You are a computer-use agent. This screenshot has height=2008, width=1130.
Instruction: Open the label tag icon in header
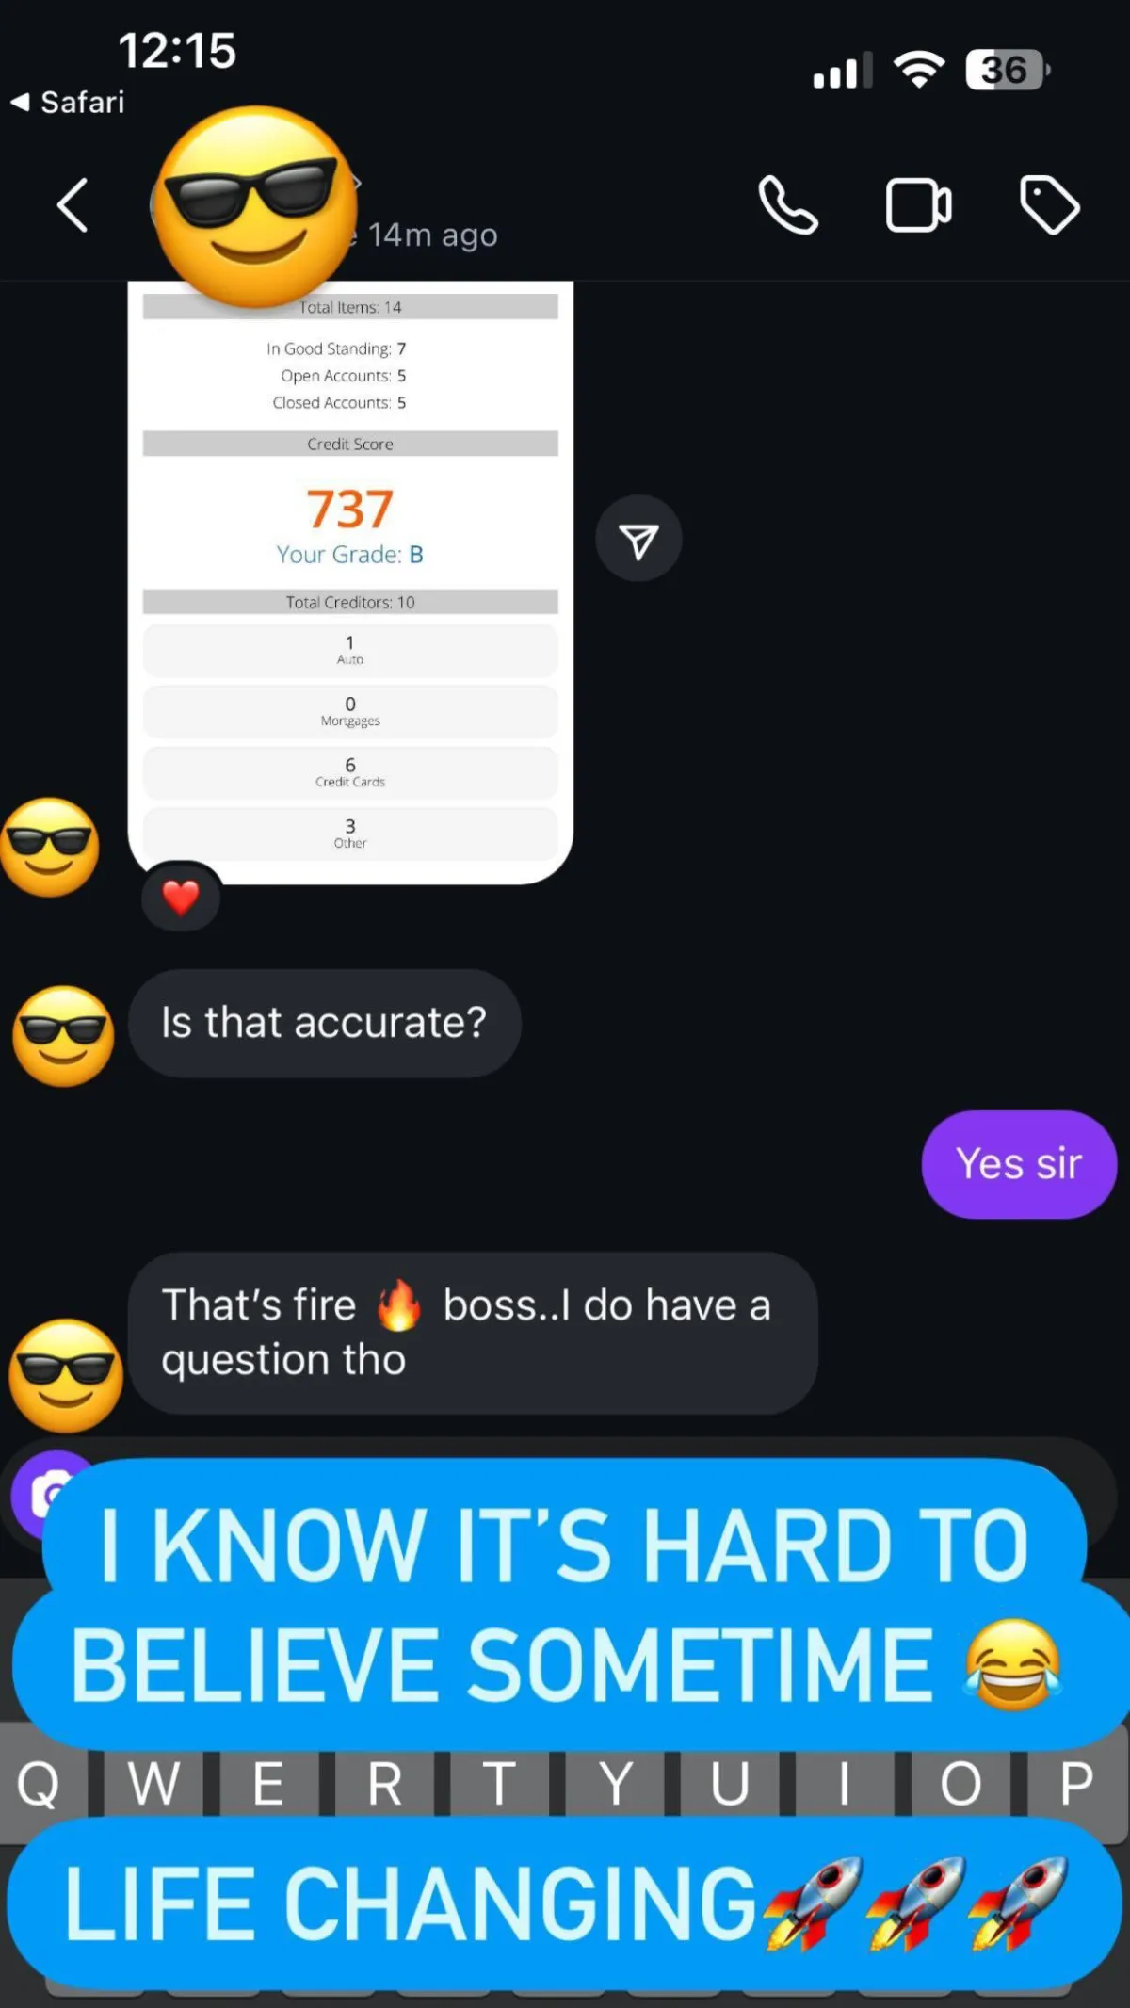(1050, 204)
